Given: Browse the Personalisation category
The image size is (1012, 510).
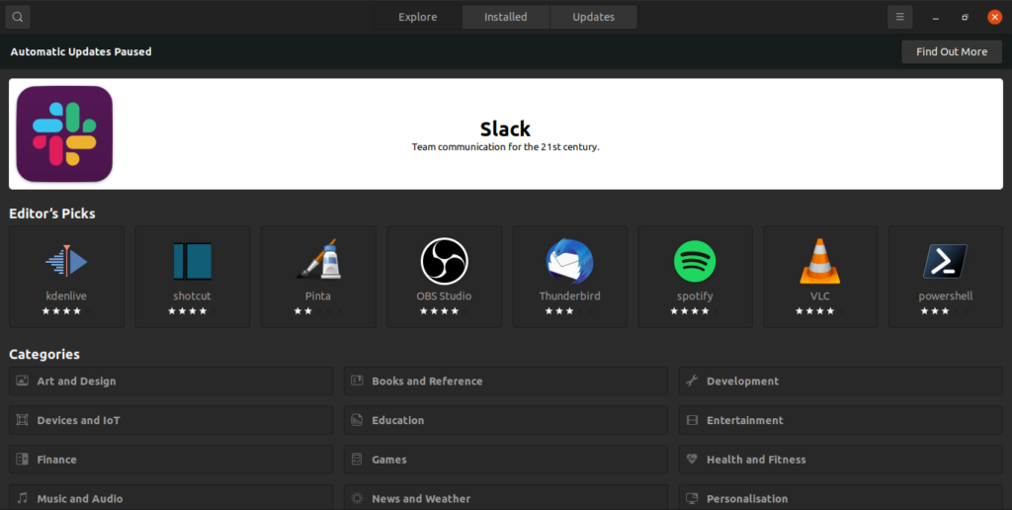Looking at the screenshot, I should (841, 498).
